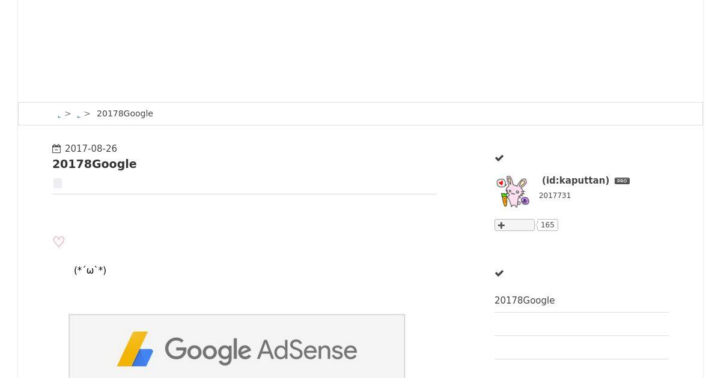The height and width of the screenshot is (378, 721).
Task: Click the reader subscribe button beside 165
Action: coord(514,225)
